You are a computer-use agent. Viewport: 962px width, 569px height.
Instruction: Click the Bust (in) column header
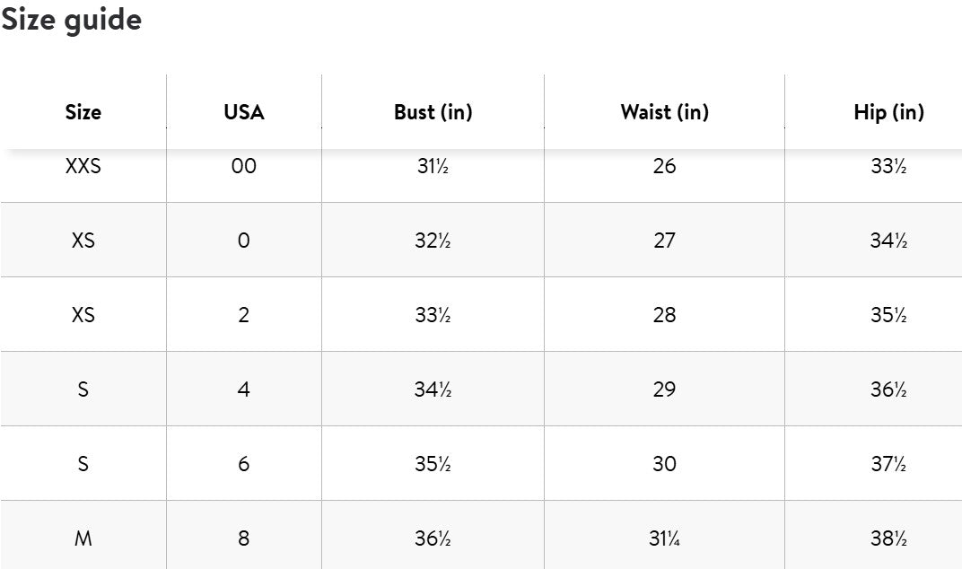coord(433,112)
